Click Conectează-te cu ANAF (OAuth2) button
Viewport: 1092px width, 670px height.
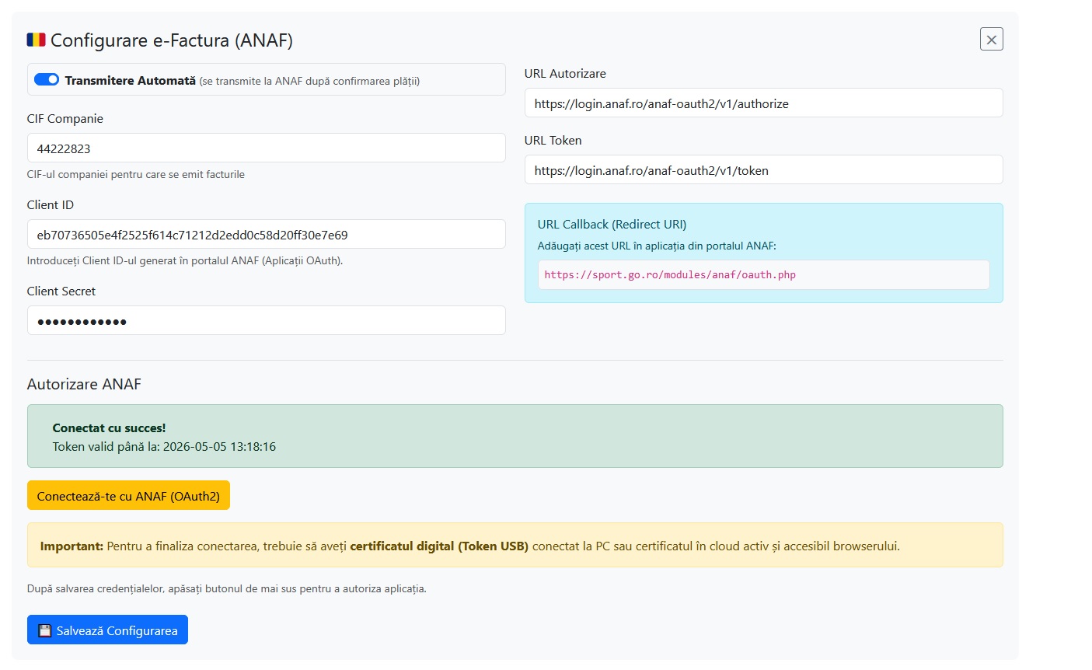(128, 495)
